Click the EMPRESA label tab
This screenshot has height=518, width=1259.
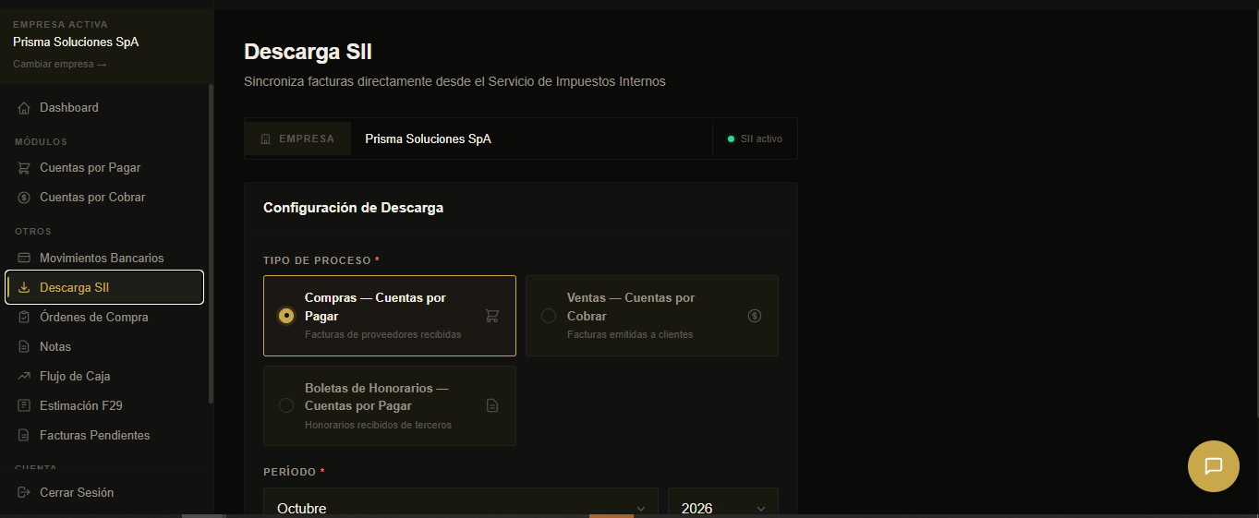[x=297, y=139]
